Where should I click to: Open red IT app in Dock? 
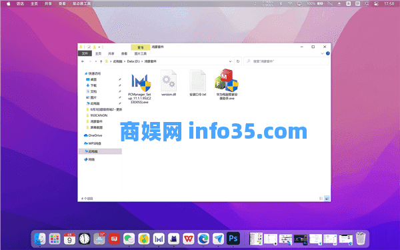tap(114, 239)
